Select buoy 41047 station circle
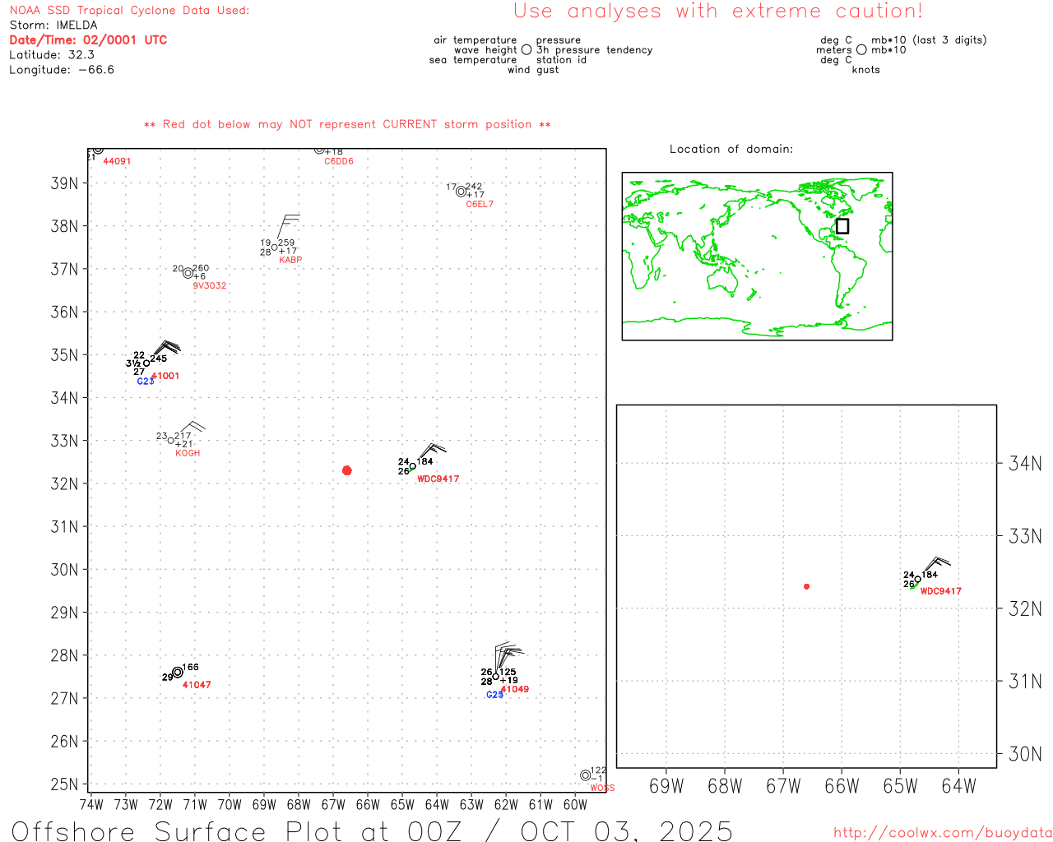 tap(178, 672)
